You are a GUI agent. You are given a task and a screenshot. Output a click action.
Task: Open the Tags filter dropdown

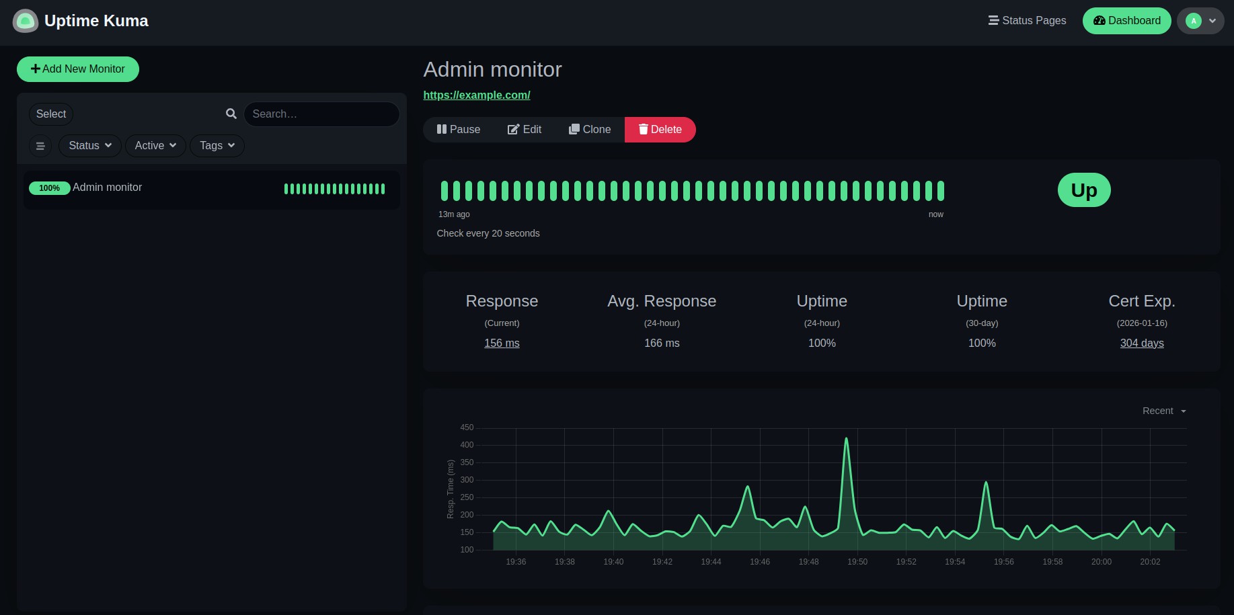pyautogui.click(x=217, y=146)
